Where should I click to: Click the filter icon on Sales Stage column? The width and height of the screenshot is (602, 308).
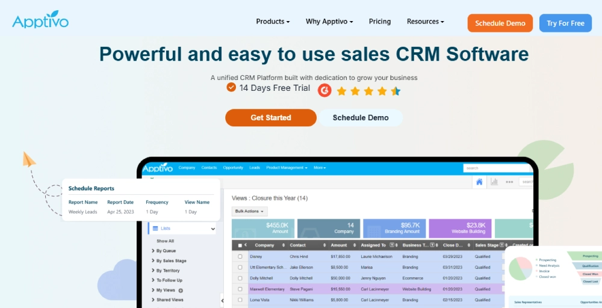[501, 245]
